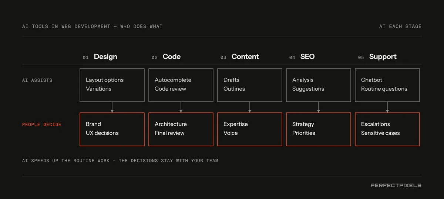Click the PERFECTPIXELS logo text
The image size is (444, 199).
(x=396, y=185)
